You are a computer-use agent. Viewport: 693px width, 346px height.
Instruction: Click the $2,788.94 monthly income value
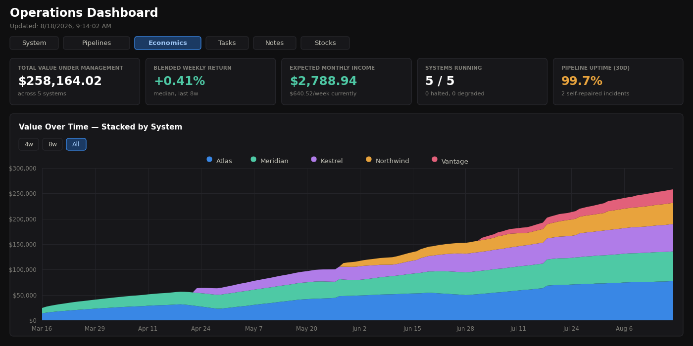point(323,82)
